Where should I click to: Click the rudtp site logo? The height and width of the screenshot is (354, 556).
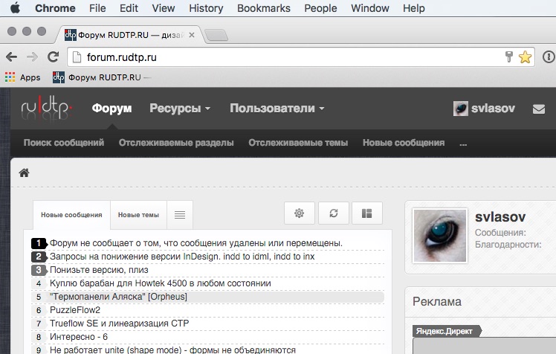46,108
